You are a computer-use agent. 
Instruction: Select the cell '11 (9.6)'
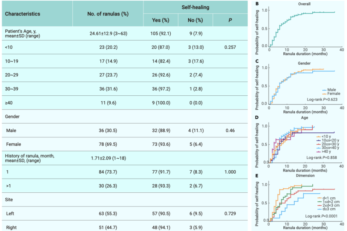[x=108, y=103]
